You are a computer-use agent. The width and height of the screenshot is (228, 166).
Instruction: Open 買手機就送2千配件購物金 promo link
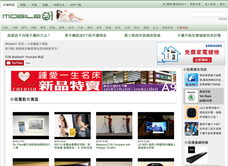click(x=85, y=35)
